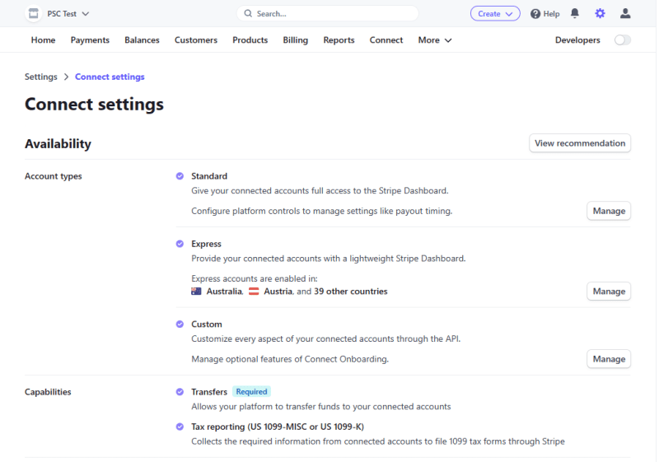This screenshot has height=462, width=659.
Task: Click the breadcrumb chevron separator
Action: [x=66, y=77]
